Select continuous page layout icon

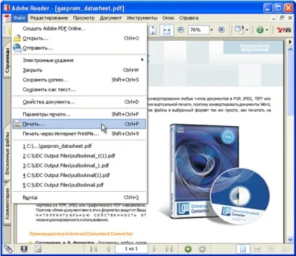pos(257,249)
